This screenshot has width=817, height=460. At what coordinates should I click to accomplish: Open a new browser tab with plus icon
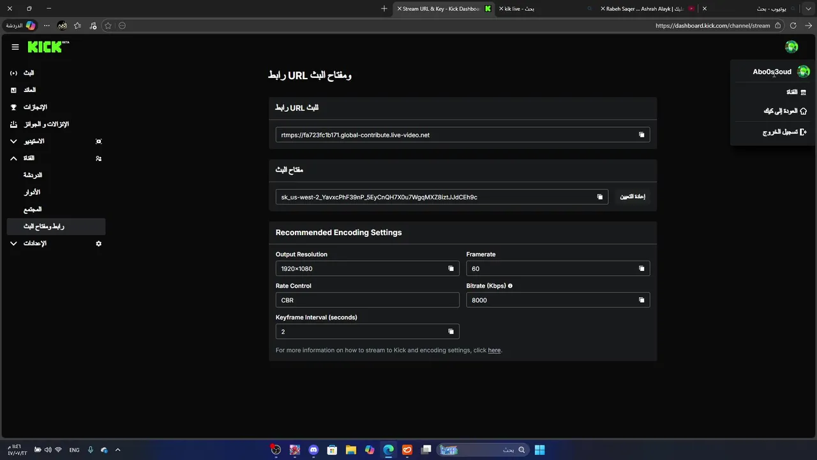point(384,8)
